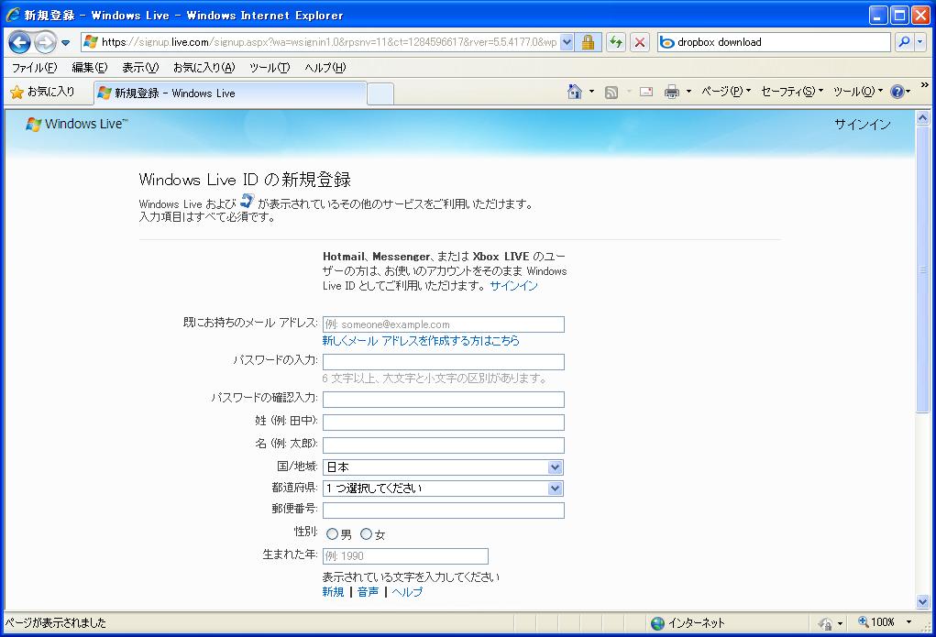Select the 男 gender radio button
The width and height of the screenshot is (936, 637).
pos(332,533)
